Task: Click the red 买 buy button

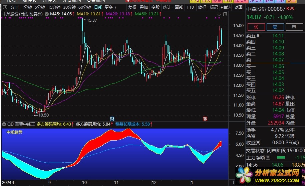Action: tap(256, 27)
